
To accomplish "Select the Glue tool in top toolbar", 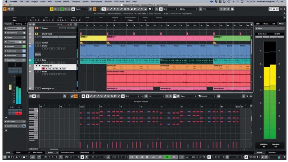I will [121, 9].
